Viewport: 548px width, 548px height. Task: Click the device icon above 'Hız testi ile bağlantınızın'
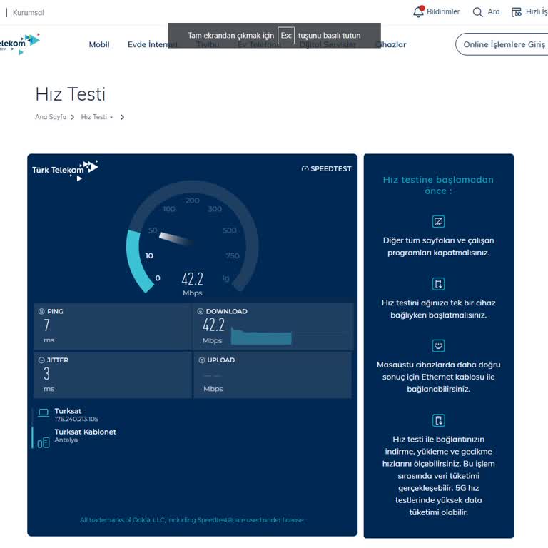(438, 420)
